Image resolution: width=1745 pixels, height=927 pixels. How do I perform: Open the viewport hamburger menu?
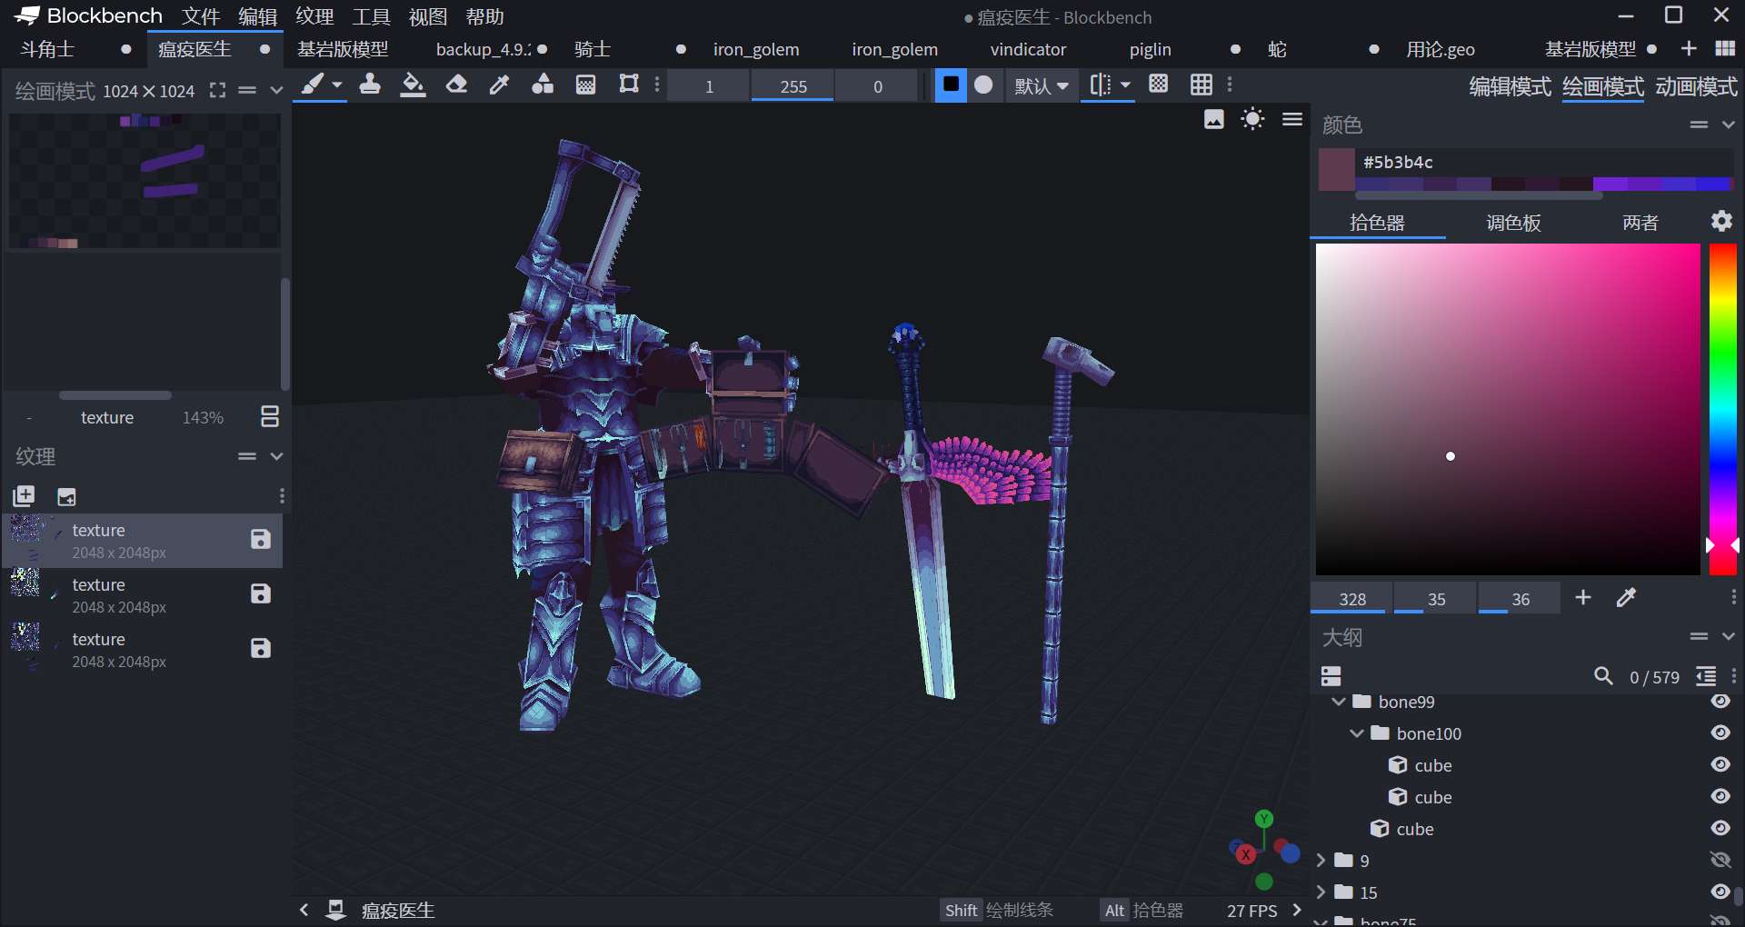(x=1292, y=119)
